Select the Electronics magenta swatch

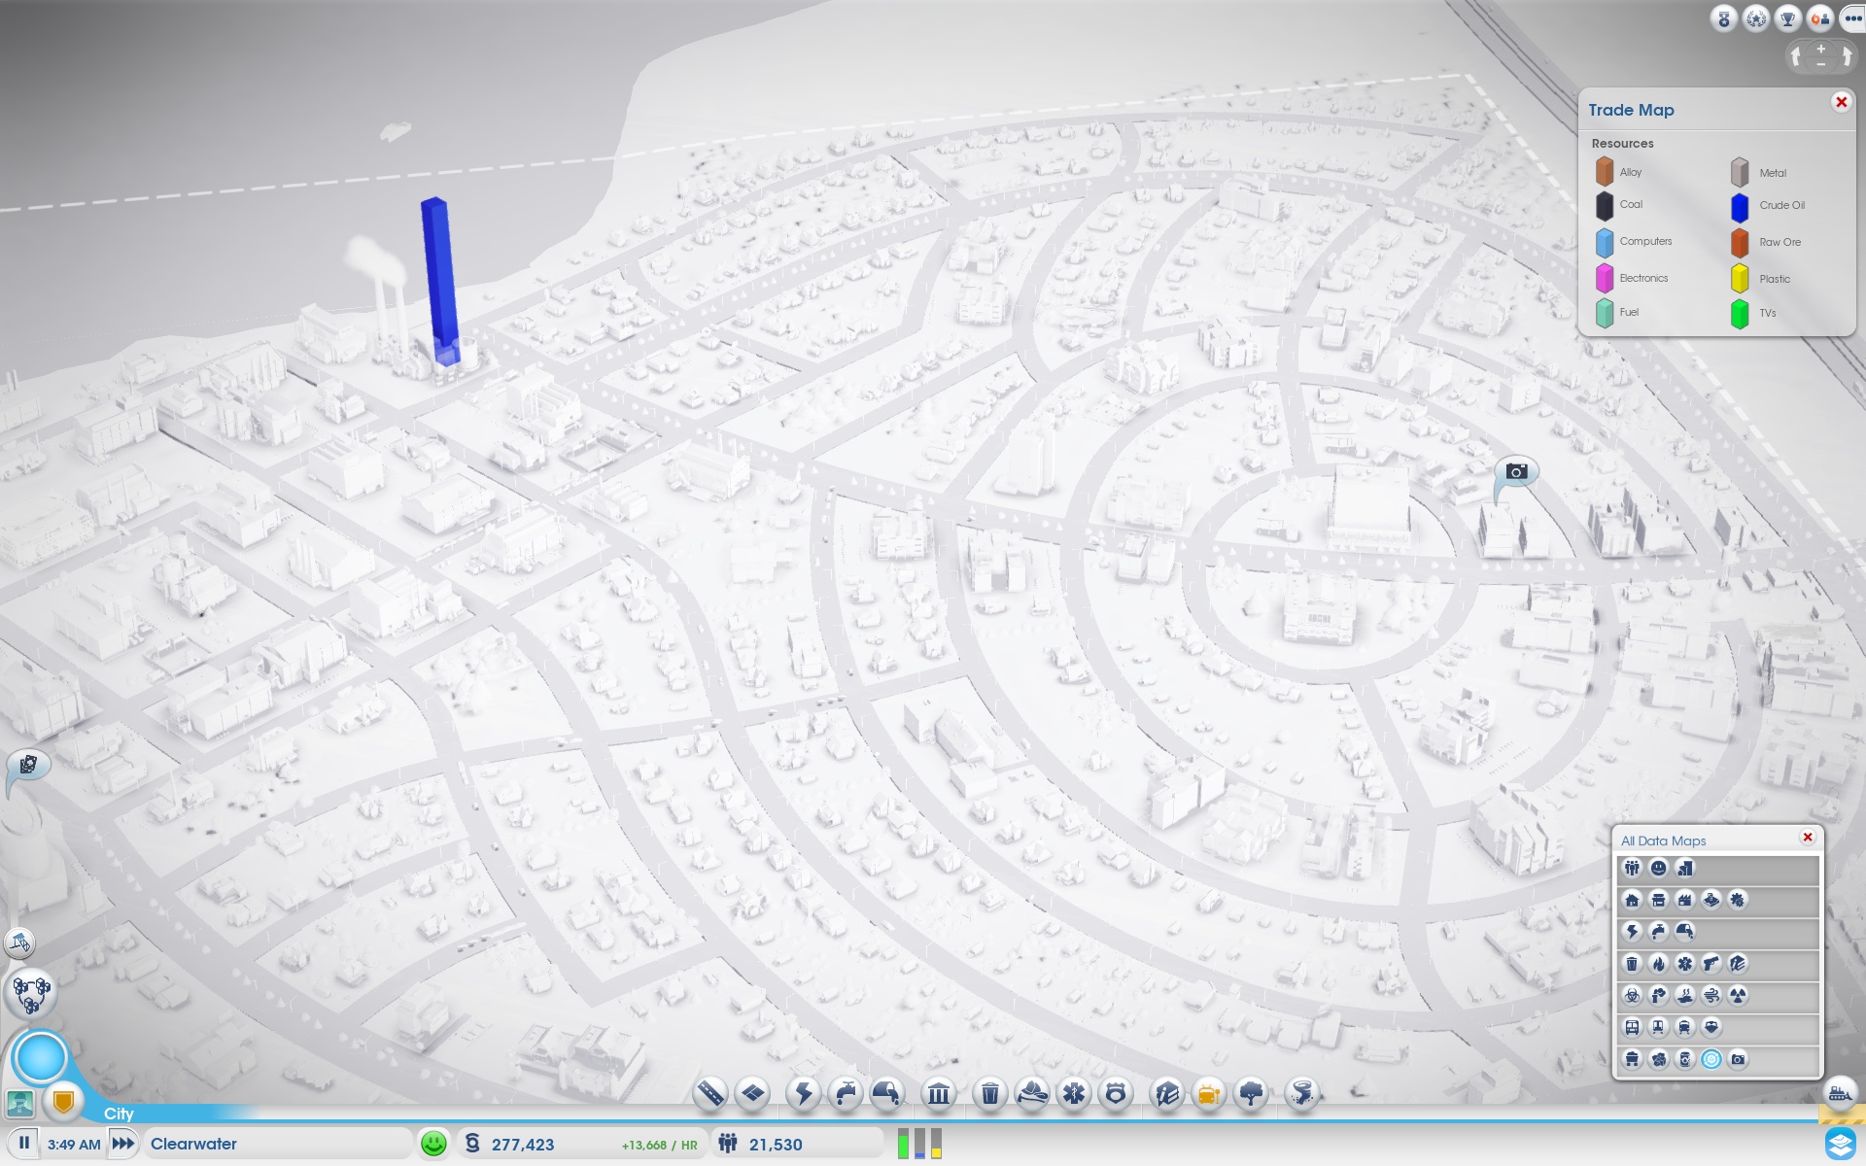[1605, 279]
